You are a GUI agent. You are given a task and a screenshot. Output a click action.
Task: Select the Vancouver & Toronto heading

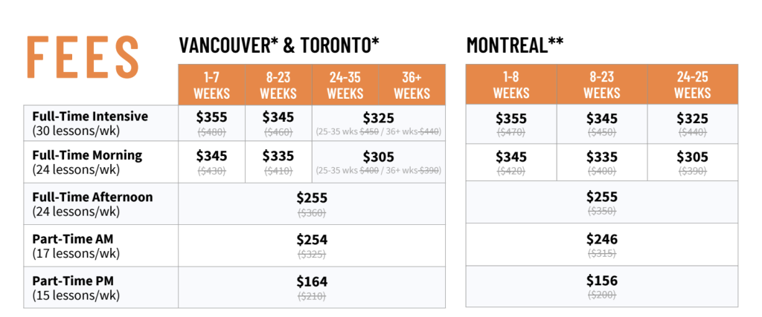click(279, 45)
